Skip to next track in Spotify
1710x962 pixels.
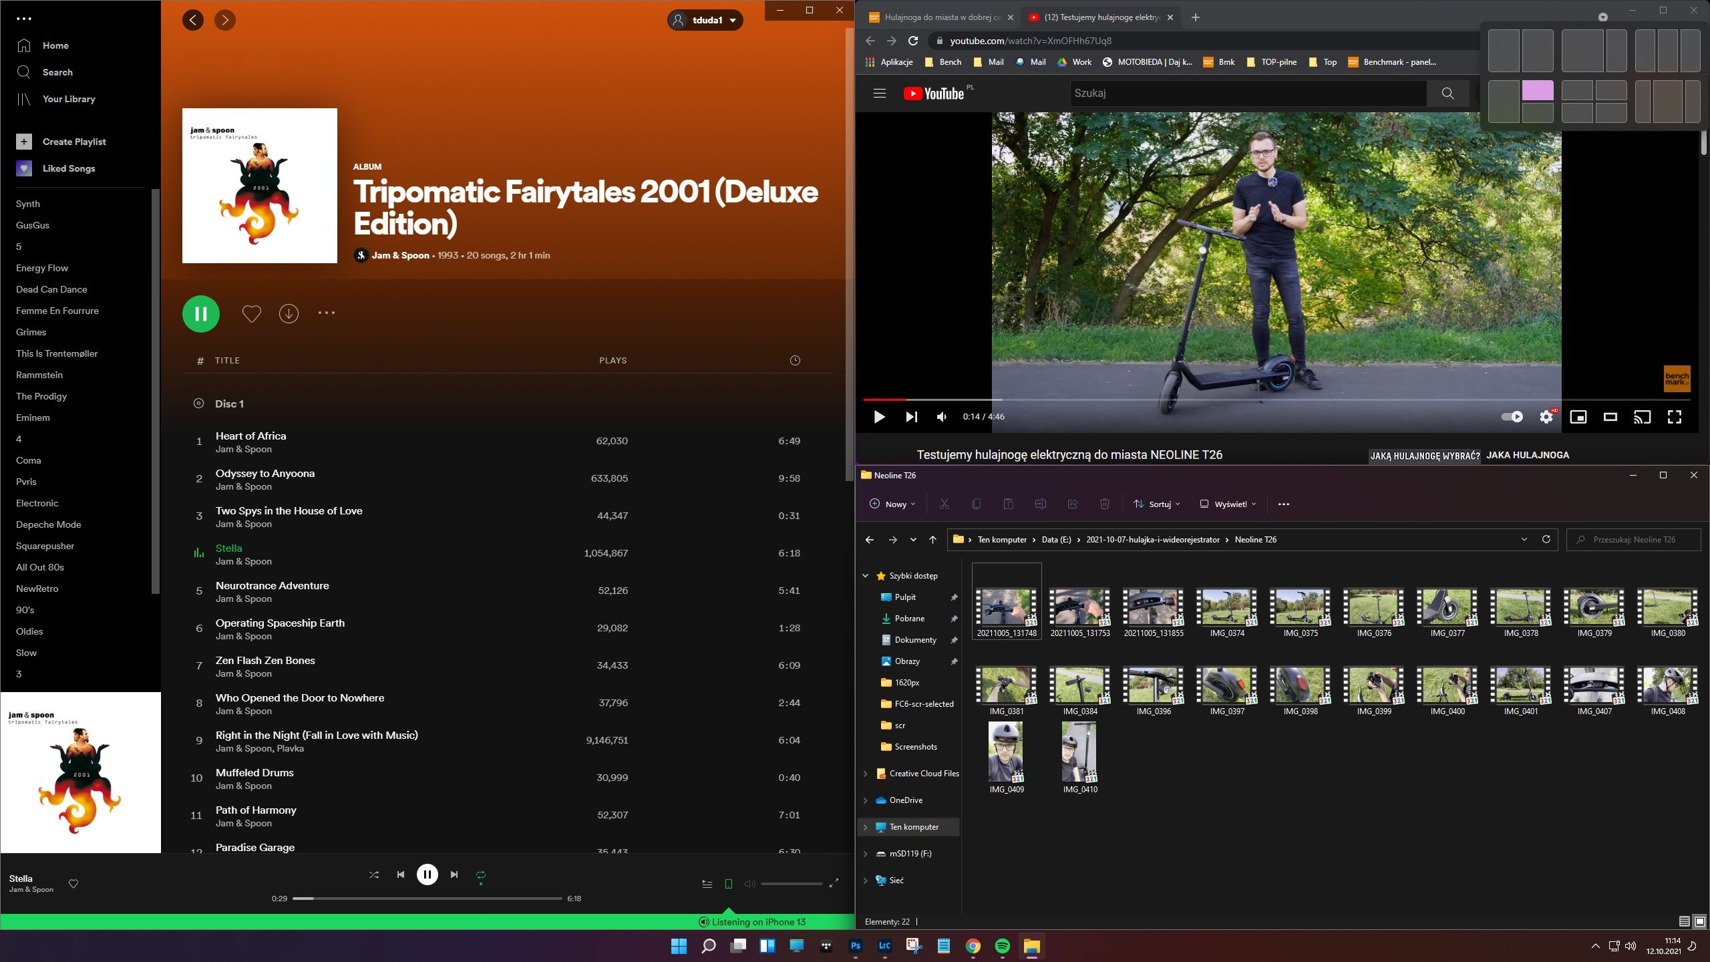[454, 874]
